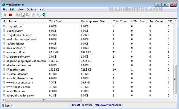Viewport: 179px width, 109px height.
Task: Open properties toolbar icon
Action: 33,15
